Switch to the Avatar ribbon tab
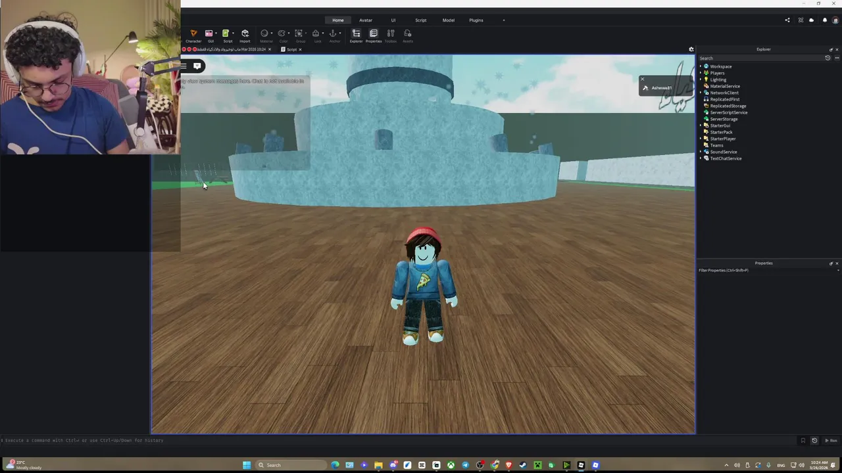 point(366,20)
